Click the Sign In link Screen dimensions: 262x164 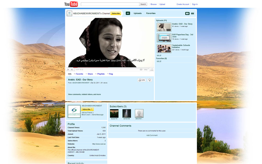click(195, 4)
